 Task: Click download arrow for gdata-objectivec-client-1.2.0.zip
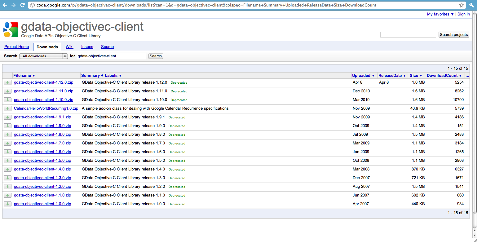coord(8,187)
